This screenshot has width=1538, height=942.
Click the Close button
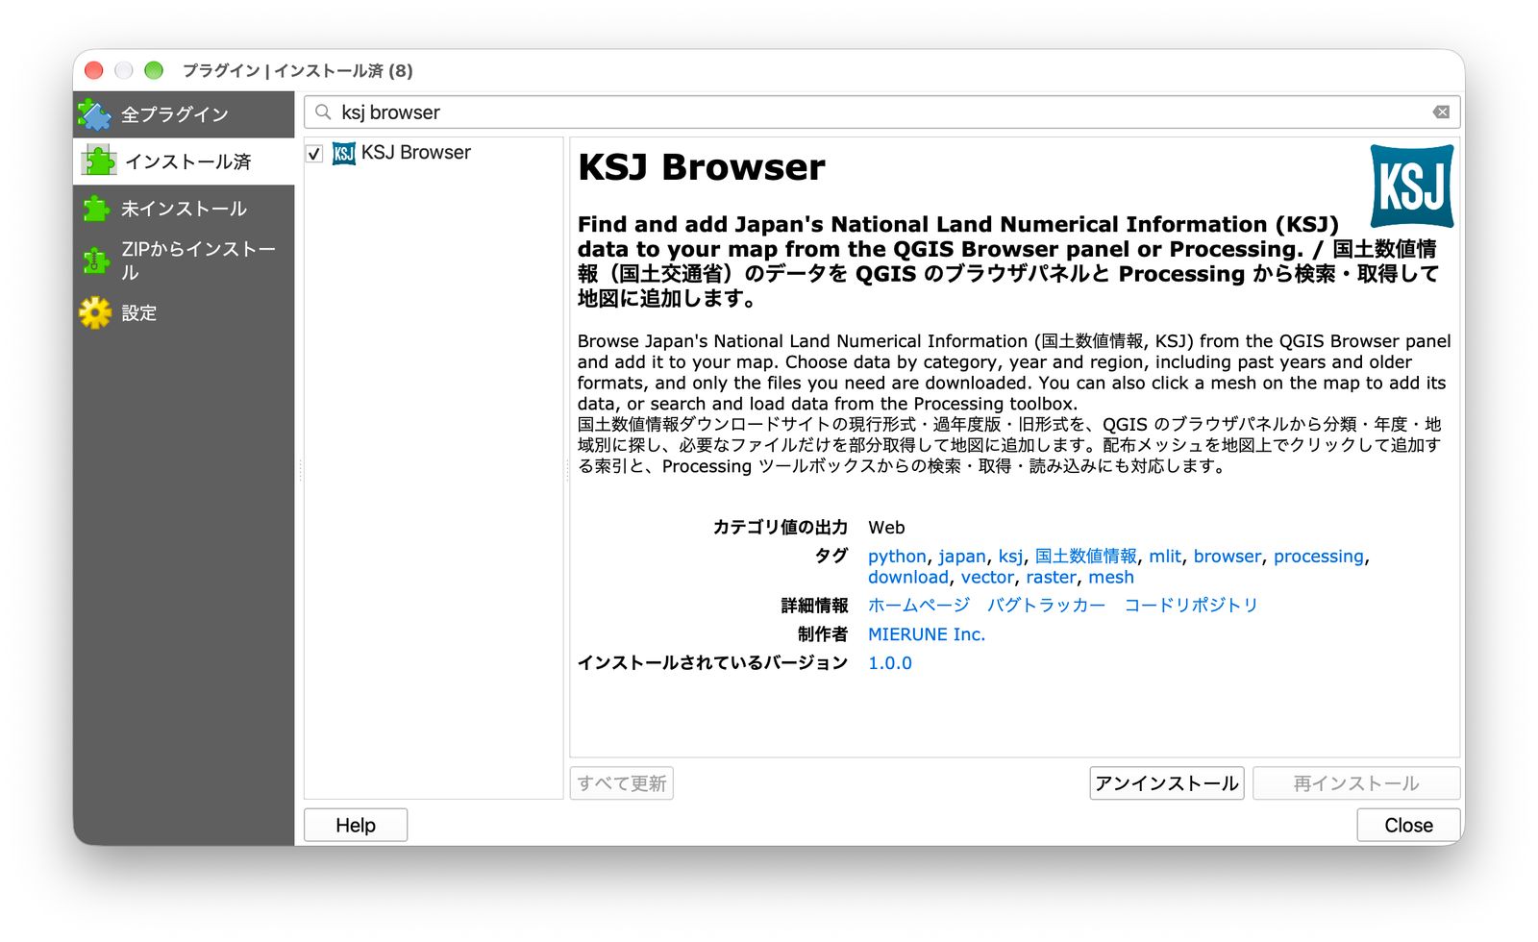tap(1408, 826)
